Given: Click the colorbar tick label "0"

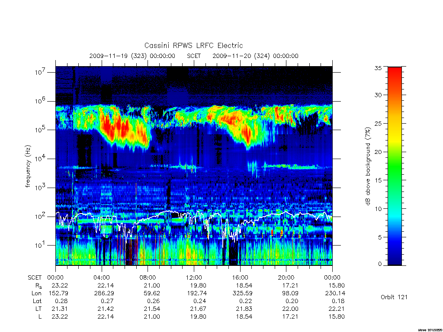Looking at the screenshot, I should pyautogui.click(x=379, y=264).
